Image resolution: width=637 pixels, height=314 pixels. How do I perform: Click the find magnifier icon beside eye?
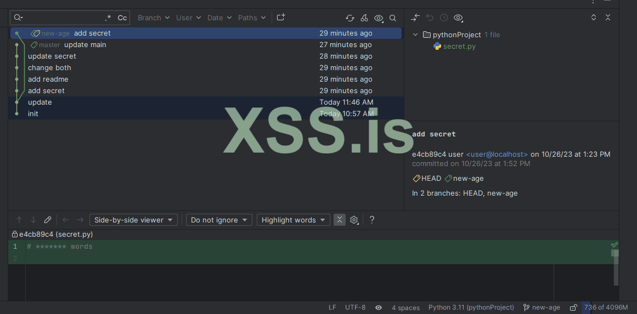click(393, 18)
